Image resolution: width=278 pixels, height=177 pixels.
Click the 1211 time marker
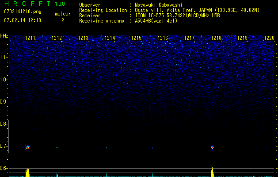30,38
